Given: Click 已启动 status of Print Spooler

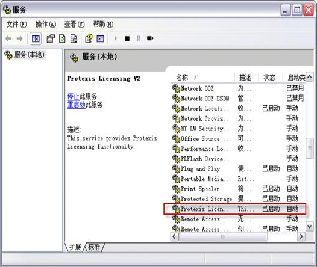Looking at the screenshot, I should point(271,189).
